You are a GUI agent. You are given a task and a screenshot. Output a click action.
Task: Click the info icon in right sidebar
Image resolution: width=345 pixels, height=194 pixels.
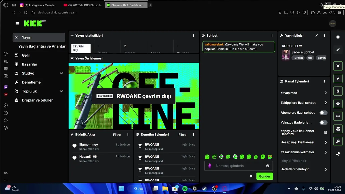tap(338, 37)
